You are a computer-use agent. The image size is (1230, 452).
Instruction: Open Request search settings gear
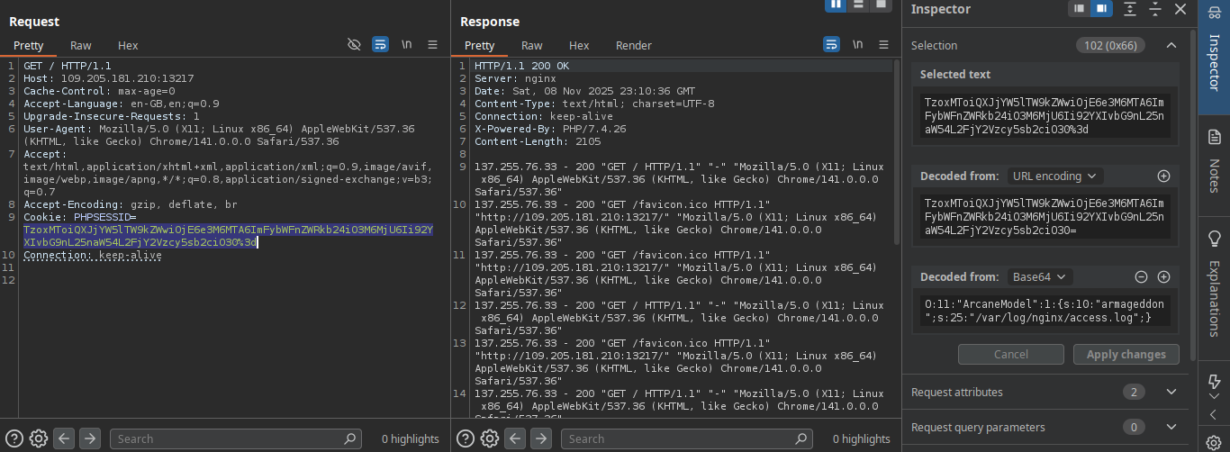coord(38,438)
